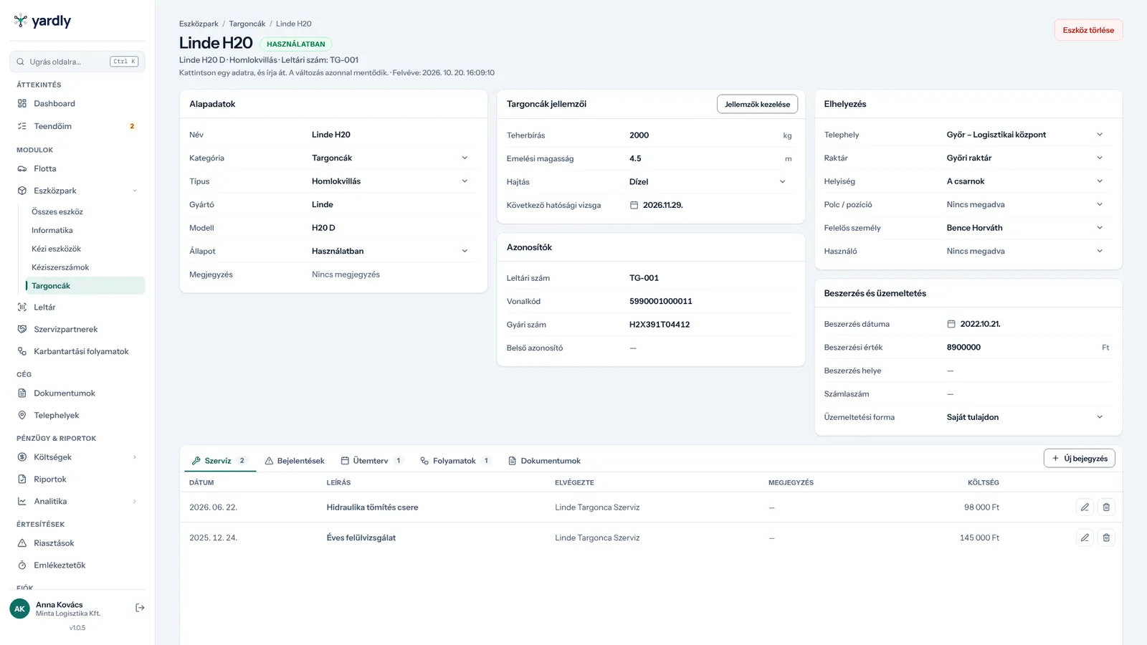Open Hajtás dropdown showing Dízel

click(709, 182)
